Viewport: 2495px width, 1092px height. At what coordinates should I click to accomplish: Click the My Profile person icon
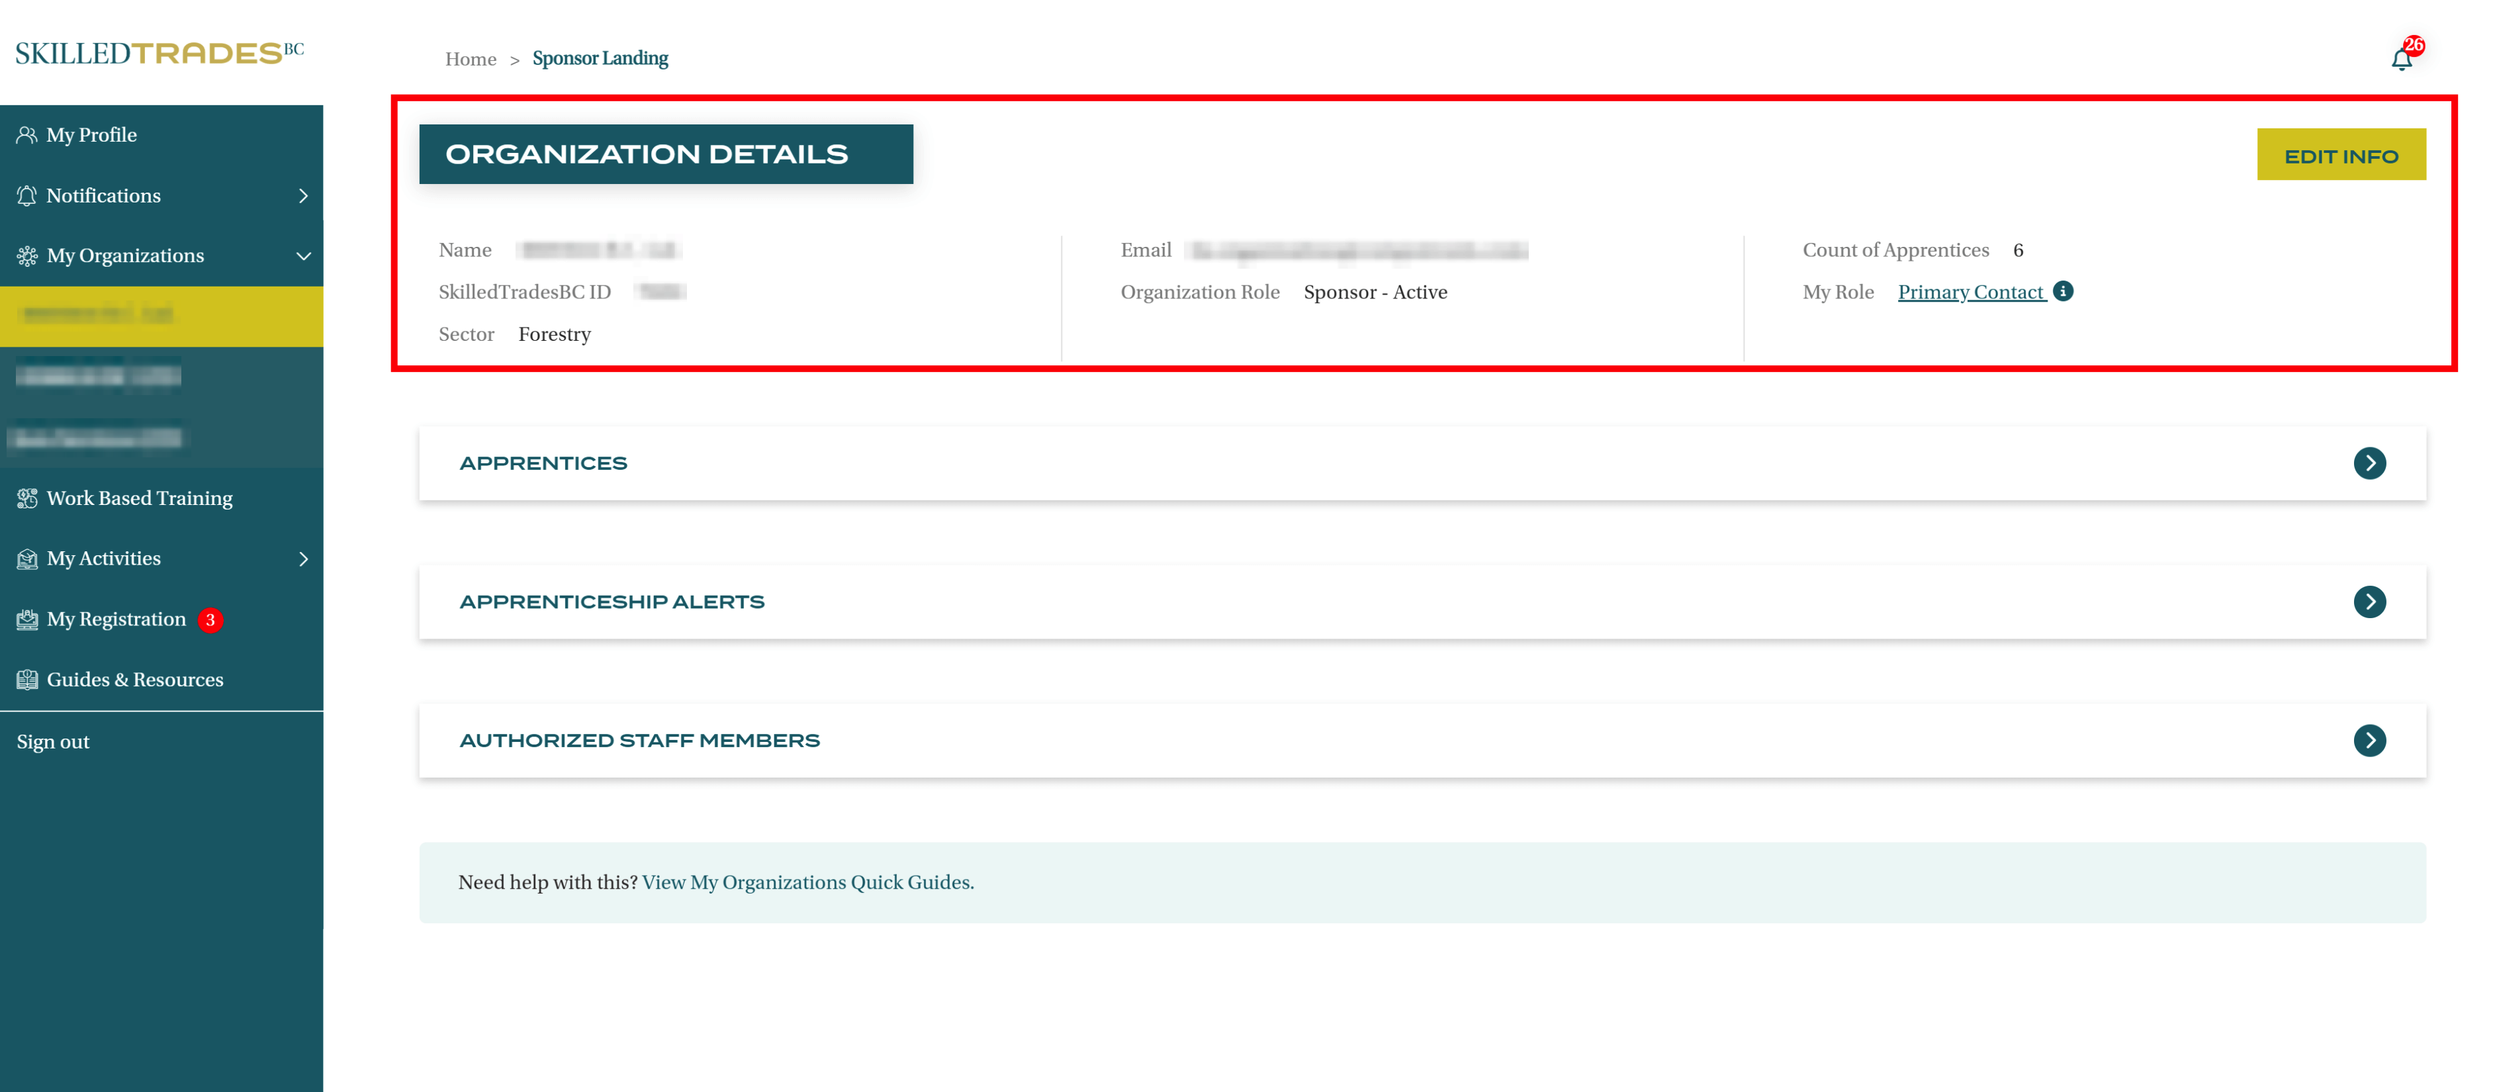[x=26, y=135]
